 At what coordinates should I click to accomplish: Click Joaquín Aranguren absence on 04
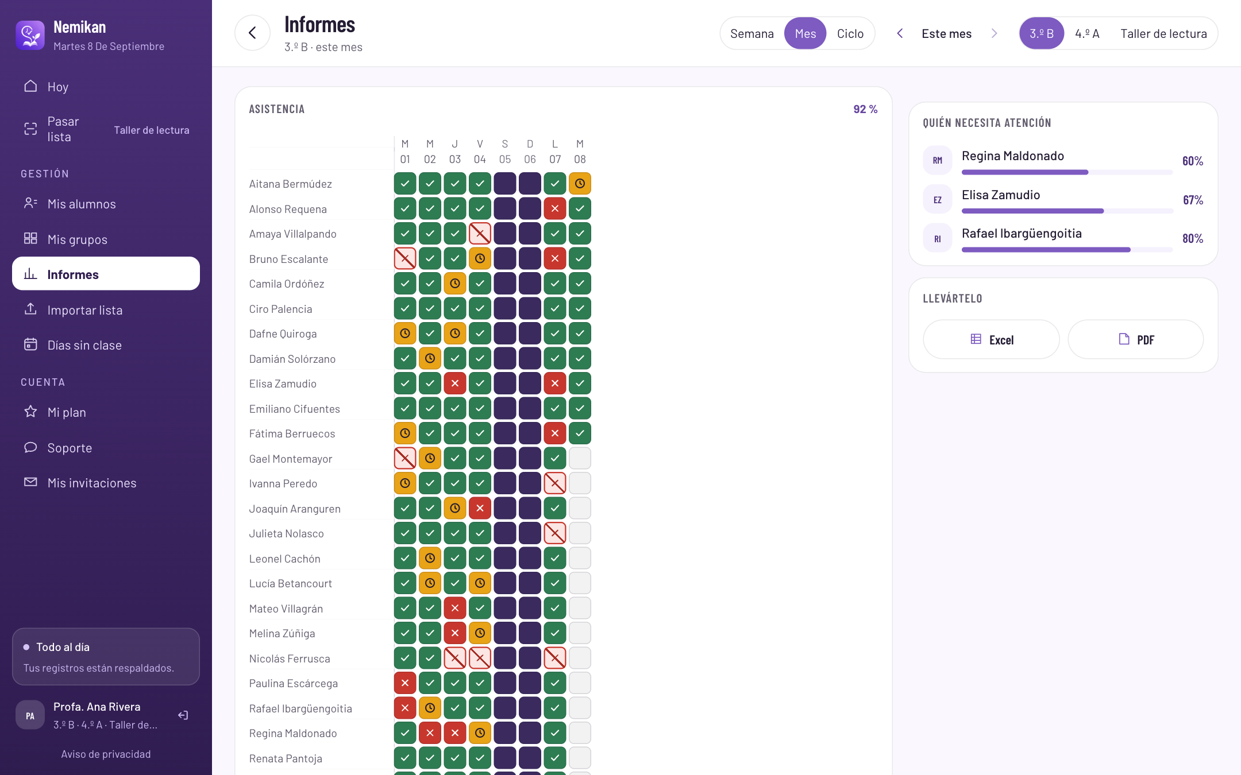pos(480,508)
